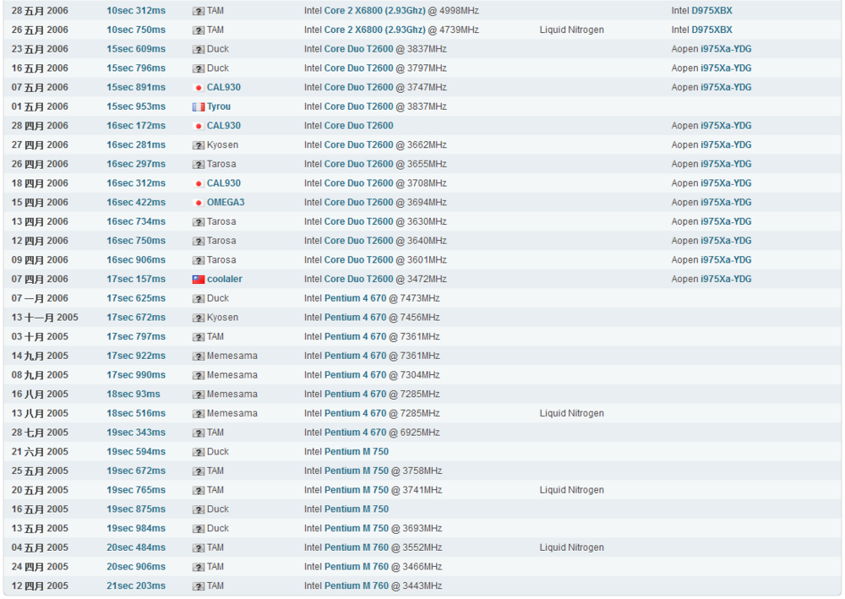Screen dimensions: 845x599
Task: Select the date 12 四月 2005
Action: click(x=40, y=586)
